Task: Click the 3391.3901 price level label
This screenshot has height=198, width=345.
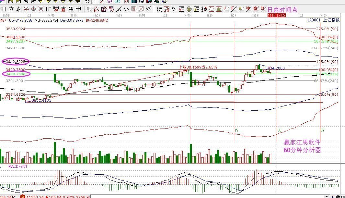Action: (x=16, y=81)
